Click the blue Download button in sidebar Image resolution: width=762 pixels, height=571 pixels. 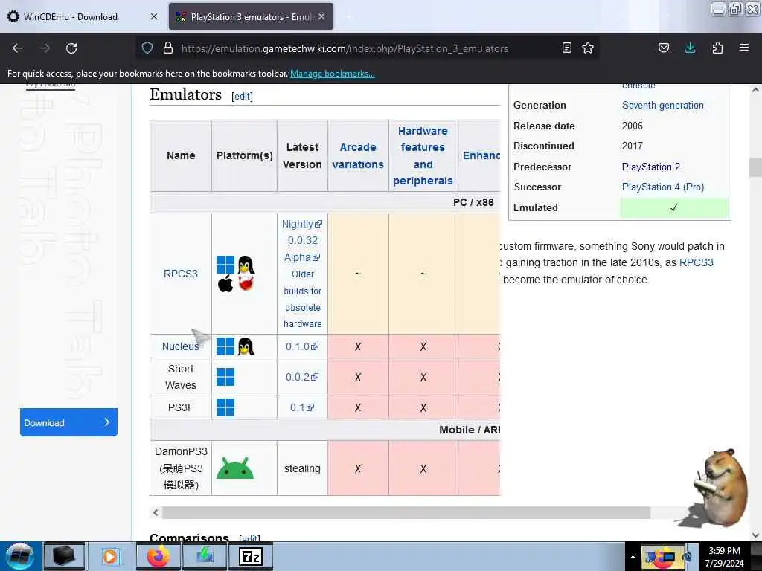[x=68, y=422]
